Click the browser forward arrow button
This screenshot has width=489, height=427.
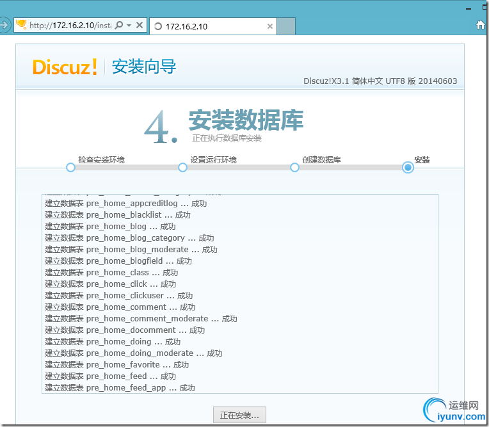pyautogui.click(x=4, y=25)
